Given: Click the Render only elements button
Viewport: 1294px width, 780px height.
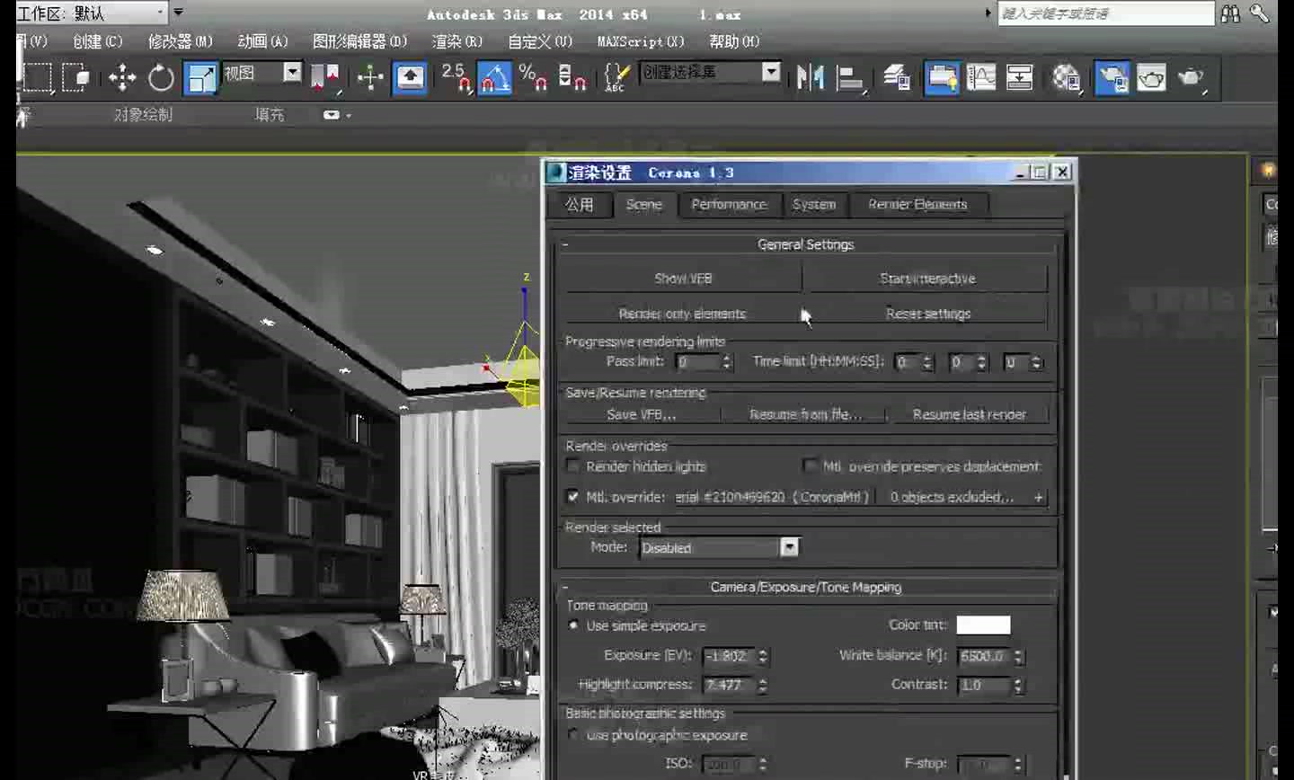Looking at the screenshot, I should pos(683,313).
